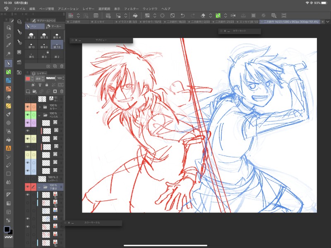The image size is (331, 248).
Task: Click the Deselect dotted circle icon
Action: pyautogui.click(x=162, y=15)
